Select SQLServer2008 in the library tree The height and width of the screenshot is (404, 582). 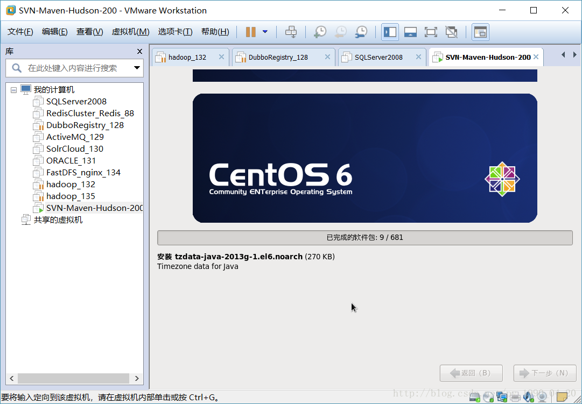coord(76,102)
